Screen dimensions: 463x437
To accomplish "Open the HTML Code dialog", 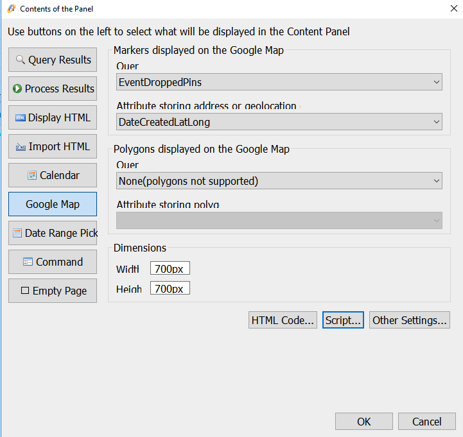I will (283, 320).
